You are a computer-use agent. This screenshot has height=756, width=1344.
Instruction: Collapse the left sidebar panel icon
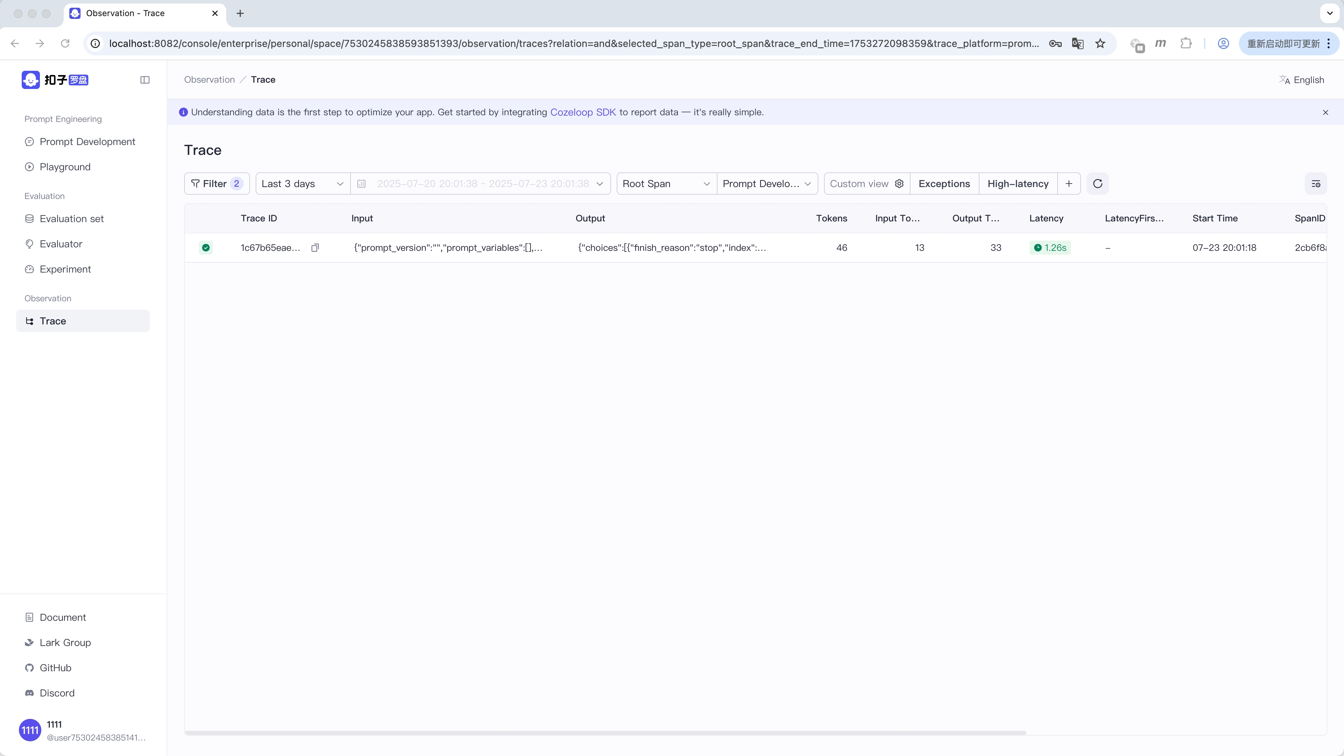pos(145,80)
